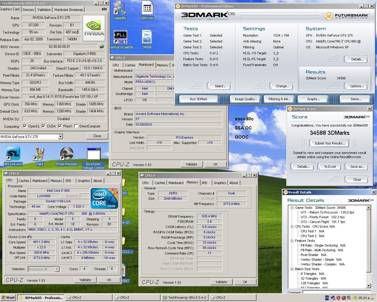Click OK in CPU-Z mainboard window
The height and width of the screenshot is (302, 377).
(x=215, y=164)
